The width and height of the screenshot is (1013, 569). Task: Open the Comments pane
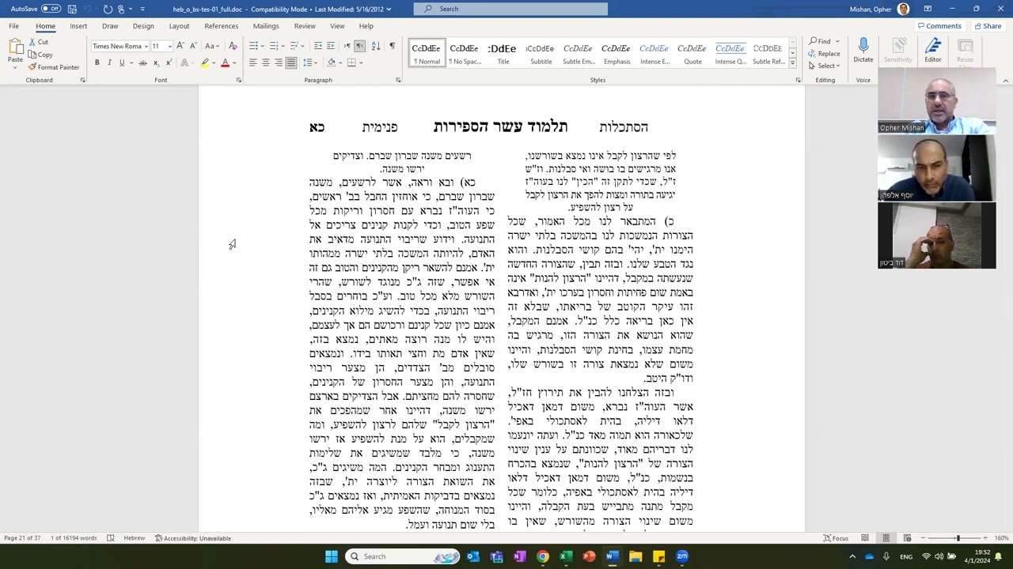coord(939,26)
